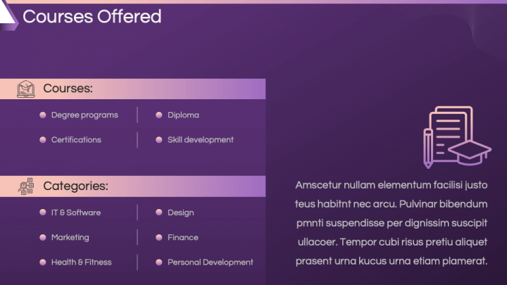Click the bullet beside IT & Software

click(x=43, y=213)
